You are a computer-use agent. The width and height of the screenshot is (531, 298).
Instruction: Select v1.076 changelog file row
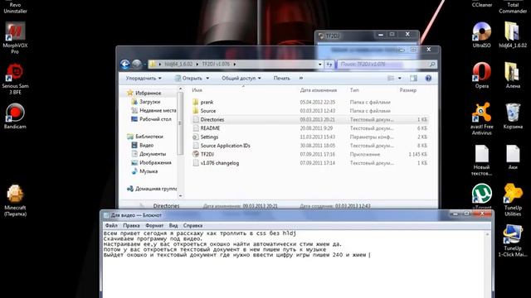309,163
